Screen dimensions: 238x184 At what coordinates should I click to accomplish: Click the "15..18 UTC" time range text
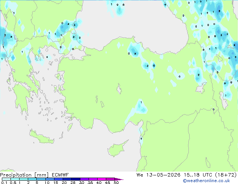(198, 175)
